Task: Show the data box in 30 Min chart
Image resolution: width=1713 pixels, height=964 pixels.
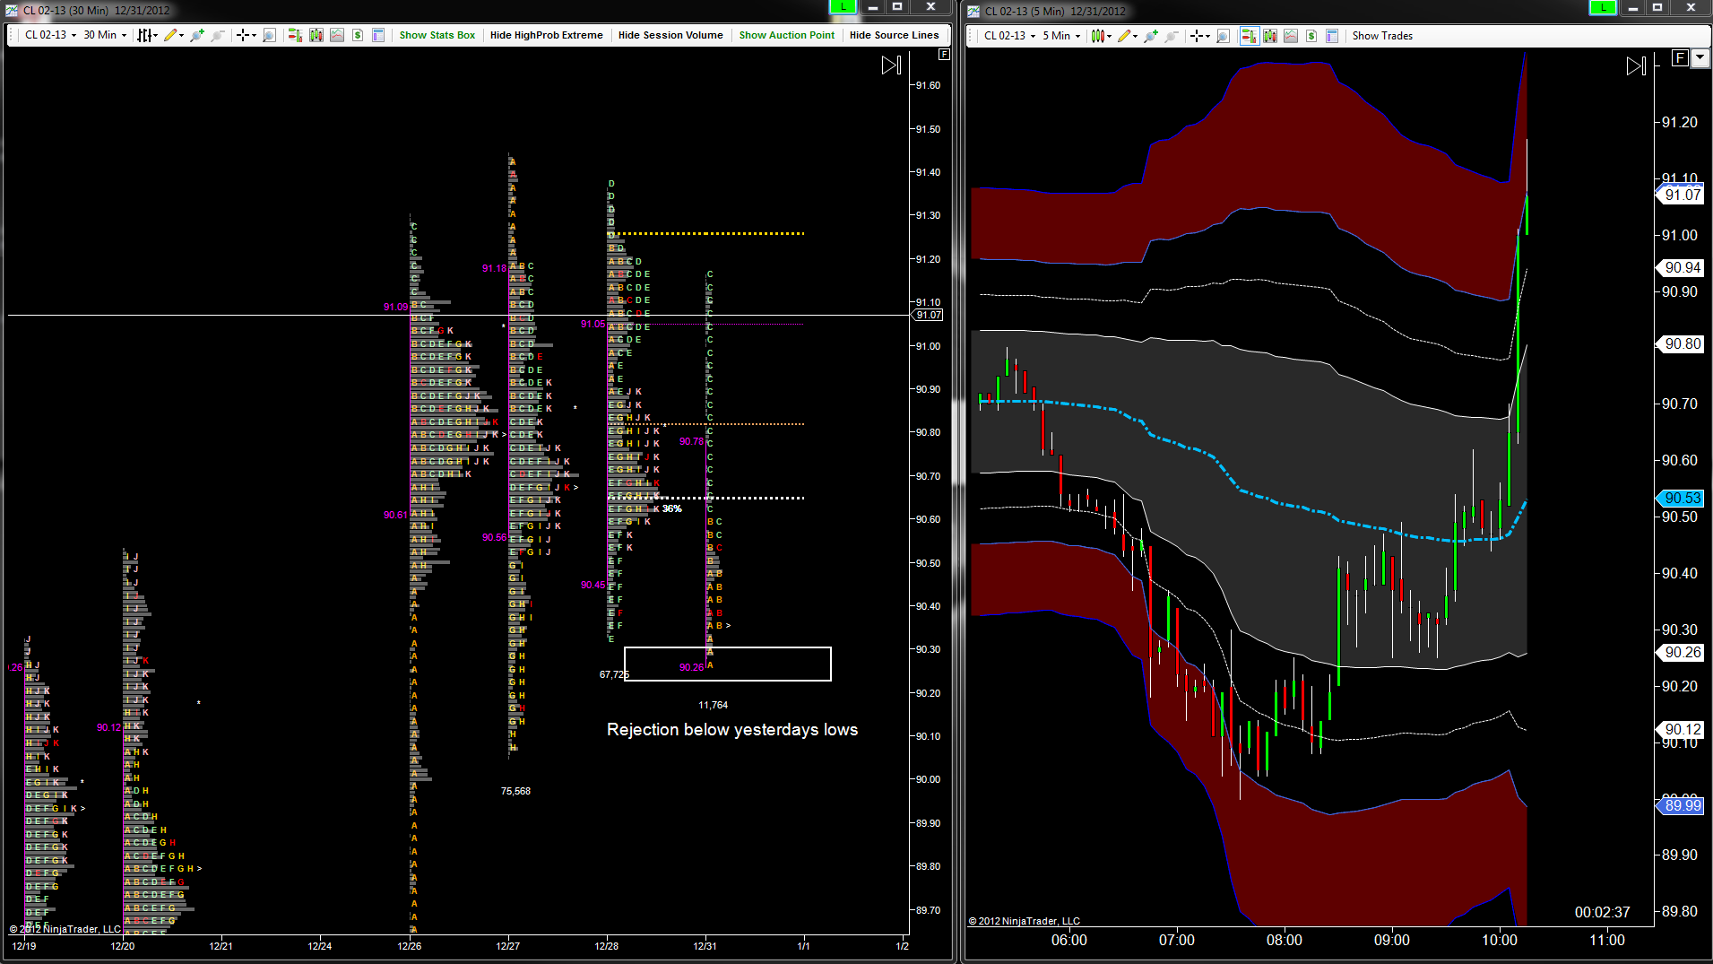Action: tap(269, 35)
